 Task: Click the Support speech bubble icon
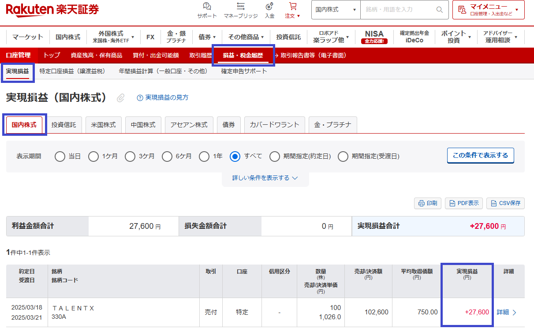[x=207, y=7]
